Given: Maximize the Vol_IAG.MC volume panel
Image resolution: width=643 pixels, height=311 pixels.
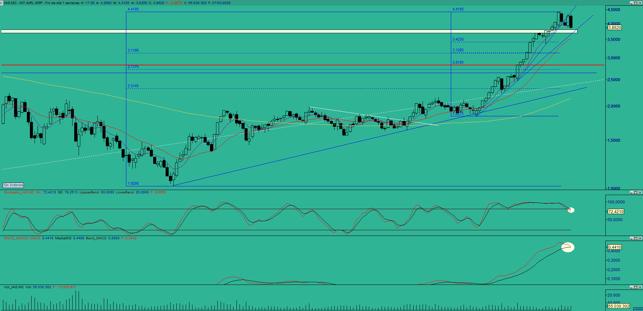Looking at the screenshot, I should click(636, 287).
